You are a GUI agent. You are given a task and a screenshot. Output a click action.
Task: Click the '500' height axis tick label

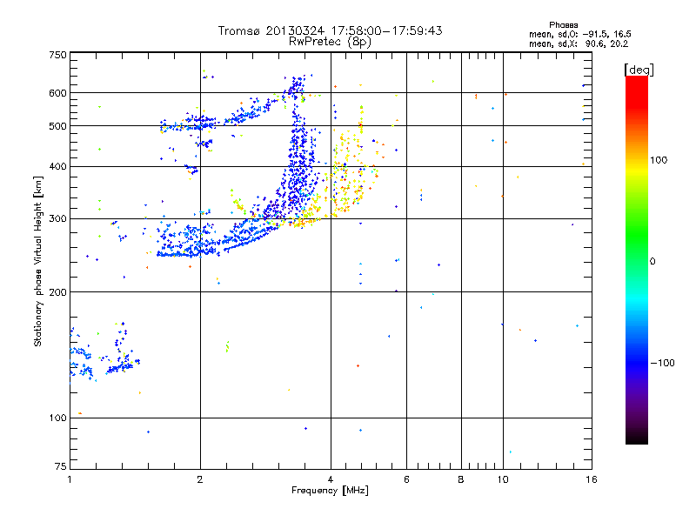click(x=57, y=126)
